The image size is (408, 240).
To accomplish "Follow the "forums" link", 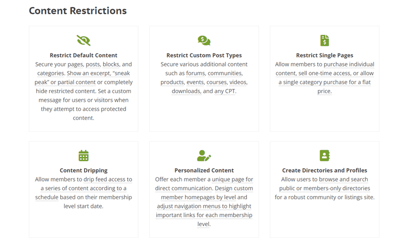I will coord(195,73).
